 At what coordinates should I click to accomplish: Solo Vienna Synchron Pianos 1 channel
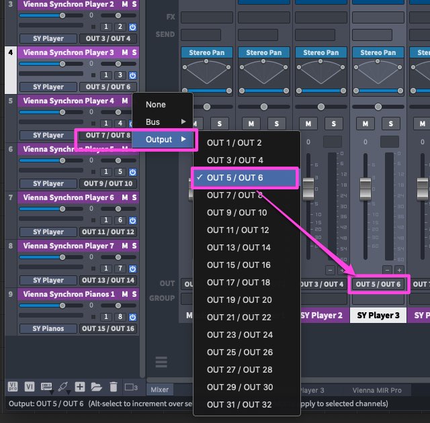134,294
